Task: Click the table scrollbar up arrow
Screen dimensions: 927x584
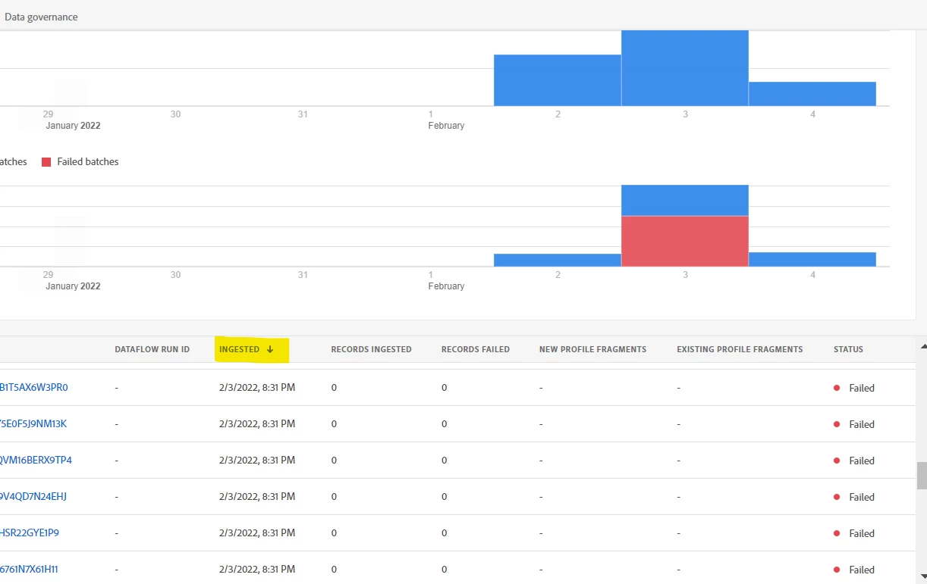Action: (x=922, y=346)
